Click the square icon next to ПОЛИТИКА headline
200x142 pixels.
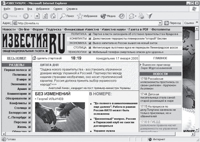(x=90, y=34)
